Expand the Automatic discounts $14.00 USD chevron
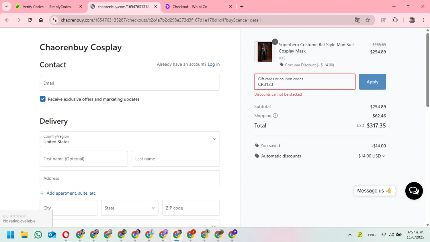The width and height of the screenshot is (430, 242). pos(384,156)
